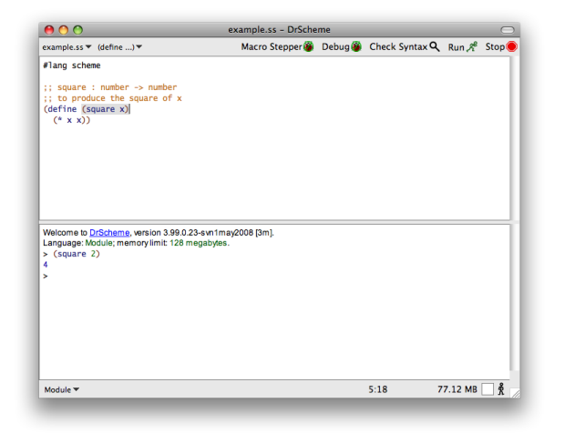Follow the DrScheme link in welcome message

[109, 232]
